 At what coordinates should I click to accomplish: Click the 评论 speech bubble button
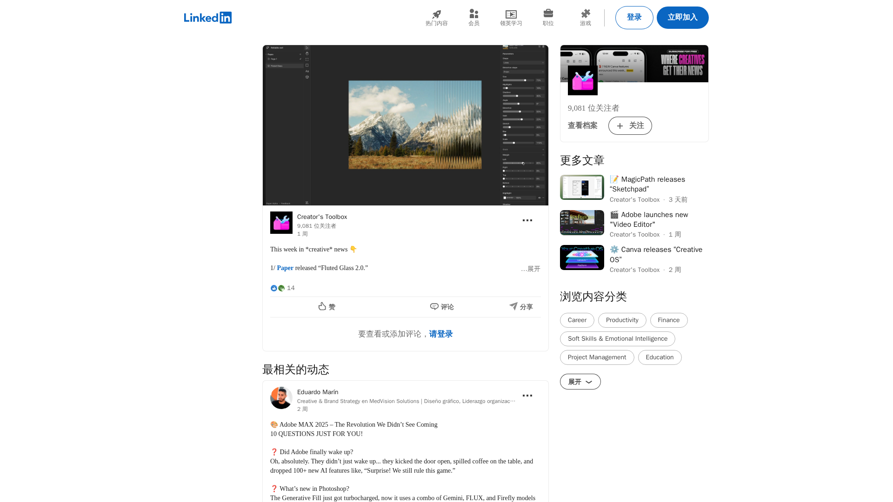tap(441, 307)
